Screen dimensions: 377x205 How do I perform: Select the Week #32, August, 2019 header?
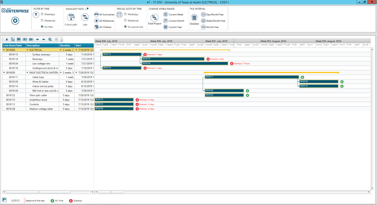(x=287, y=41)
